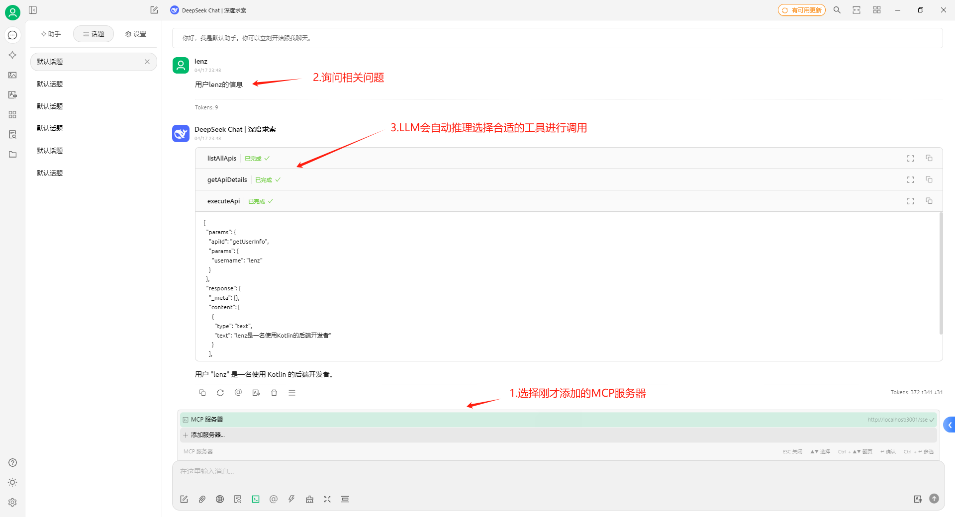Toggle light/dark theme icon in sidebar
Viewport: 955px width, 517px height.
[12, 482]
